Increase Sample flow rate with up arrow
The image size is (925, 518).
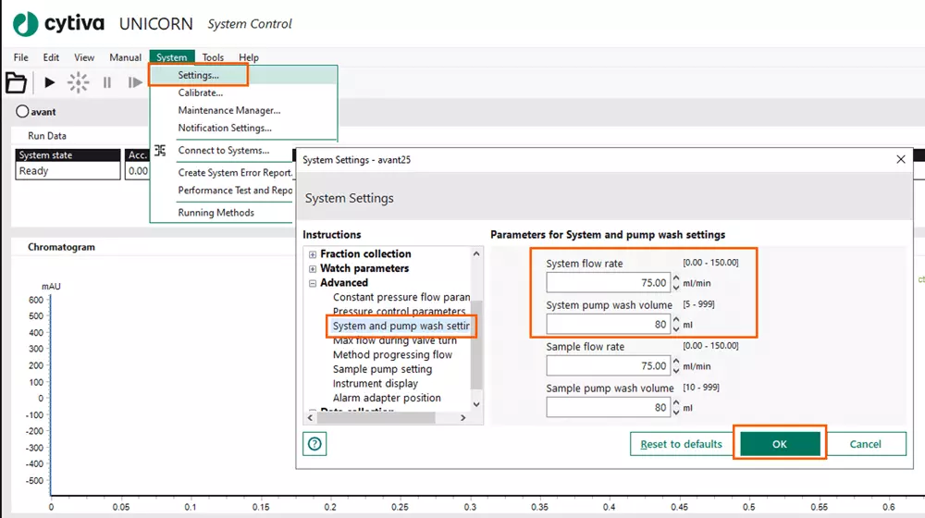pyautogui.click(x=676, y=362)
